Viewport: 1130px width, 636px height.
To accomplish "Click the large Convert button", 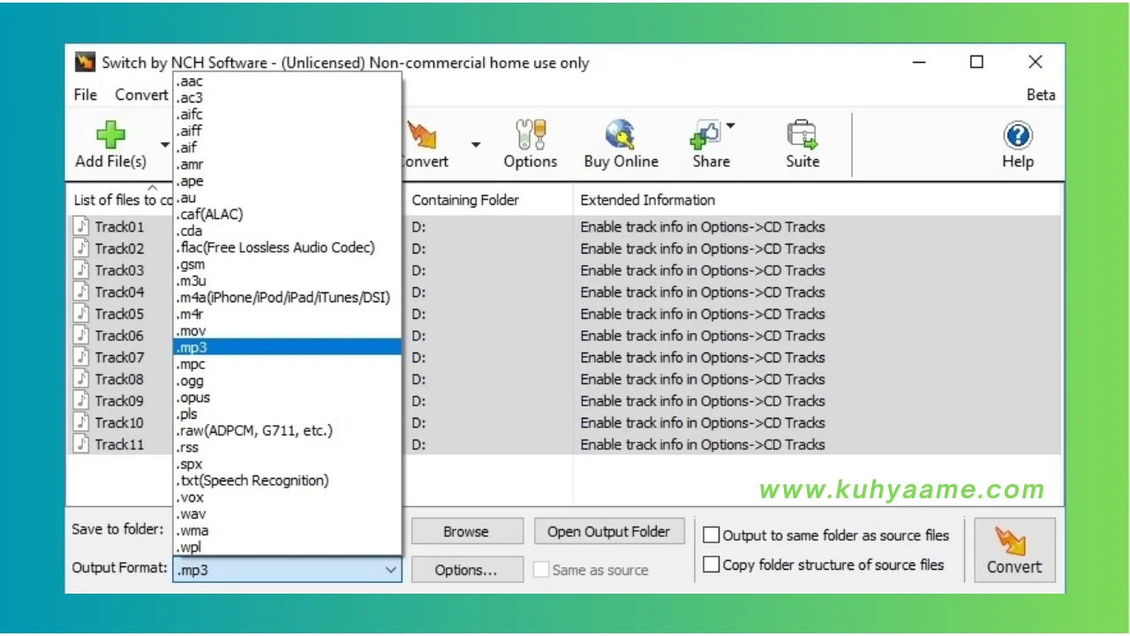I will 1014,549.
